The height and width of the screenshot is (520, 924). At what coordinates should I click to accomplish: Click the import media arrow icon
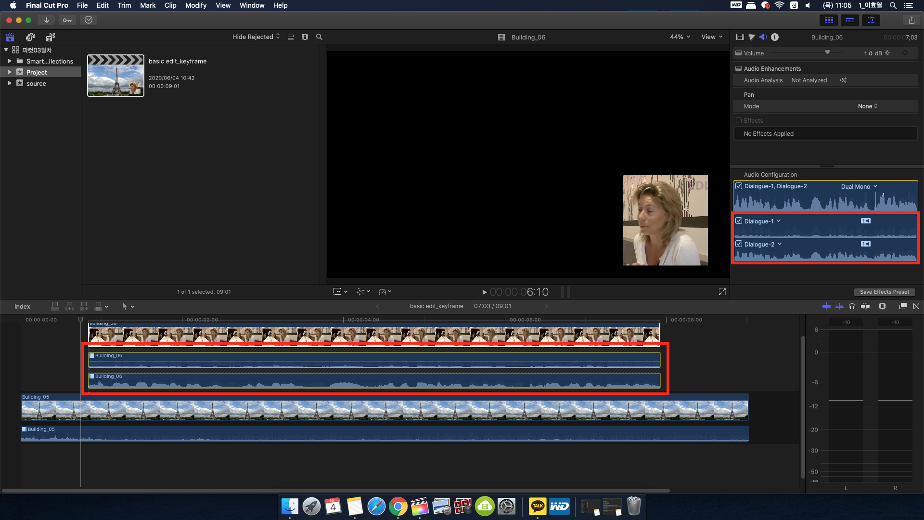pos(46,20)
